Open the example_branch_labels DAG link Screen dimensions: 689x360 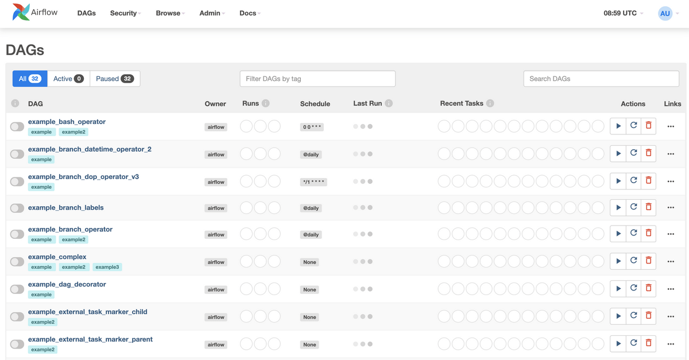click(66, 208)
